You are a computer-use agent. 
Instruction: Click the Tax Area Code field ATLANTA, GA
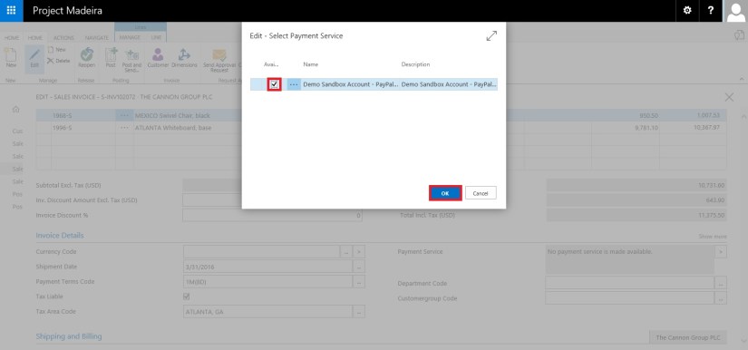[x=268, y=312]
